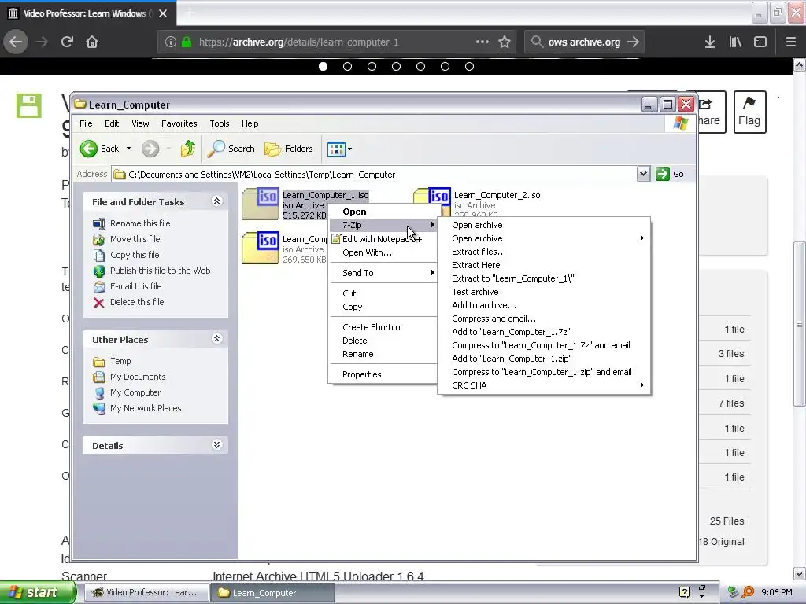The height and width of the screenshot is (604, 806).
Task: Toggle browser sidebar icon
Action: click(760, 42)
